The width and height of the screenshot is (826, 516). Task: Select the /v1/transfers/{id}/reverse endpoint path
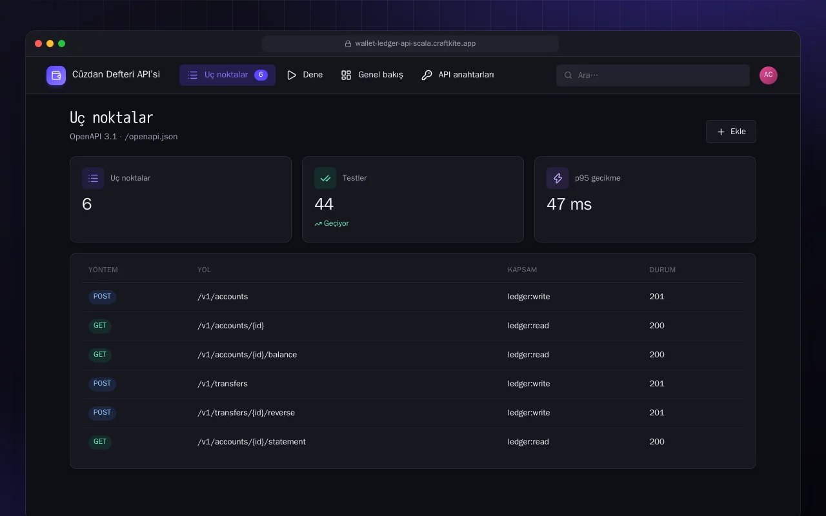pyautogui.click(x=246, y=413)
